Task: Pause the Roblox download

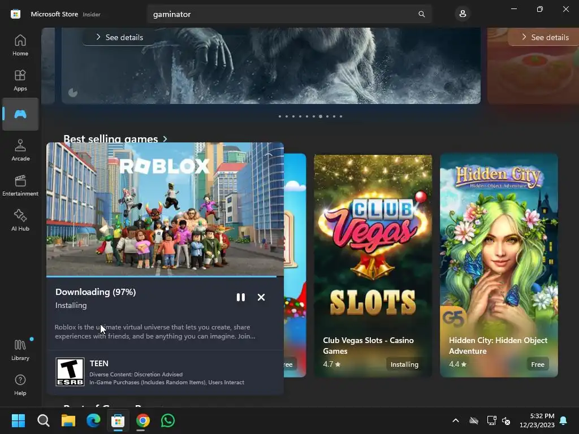Action: pos(241,297)
